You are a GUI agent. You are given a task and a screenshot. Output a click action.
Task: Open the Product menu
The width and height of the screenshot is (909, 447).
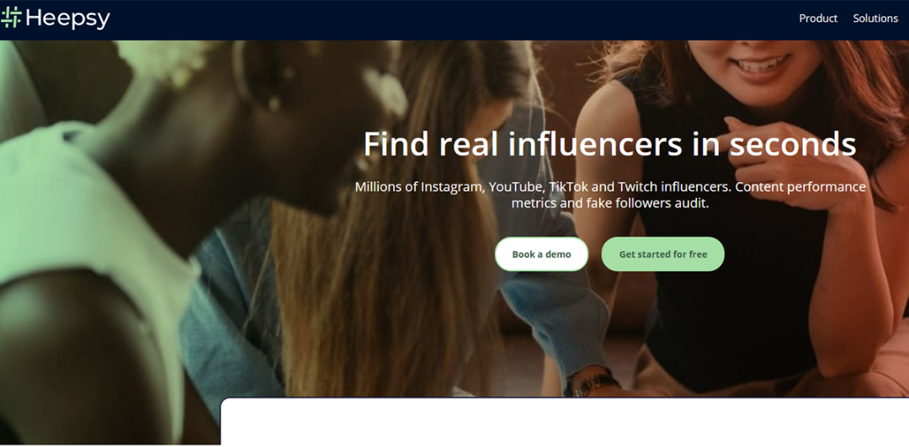pyautogui.click(x=818, y=19)
